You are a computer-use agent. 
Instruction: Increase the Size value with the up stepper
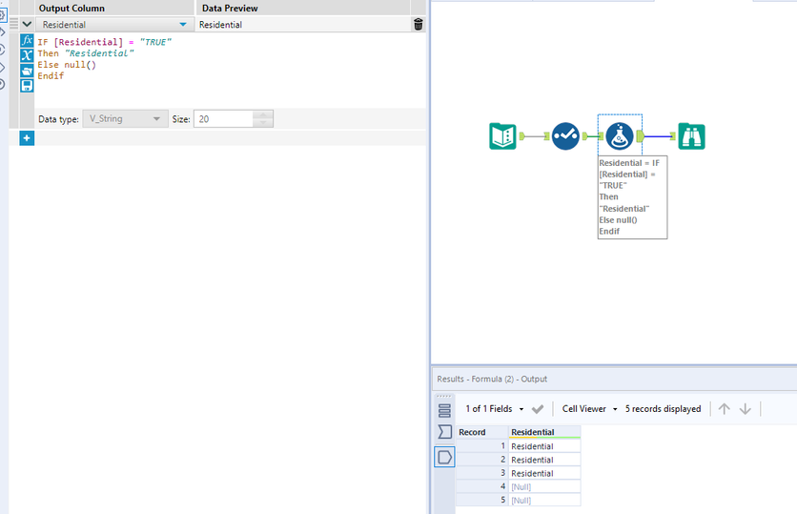263,114
